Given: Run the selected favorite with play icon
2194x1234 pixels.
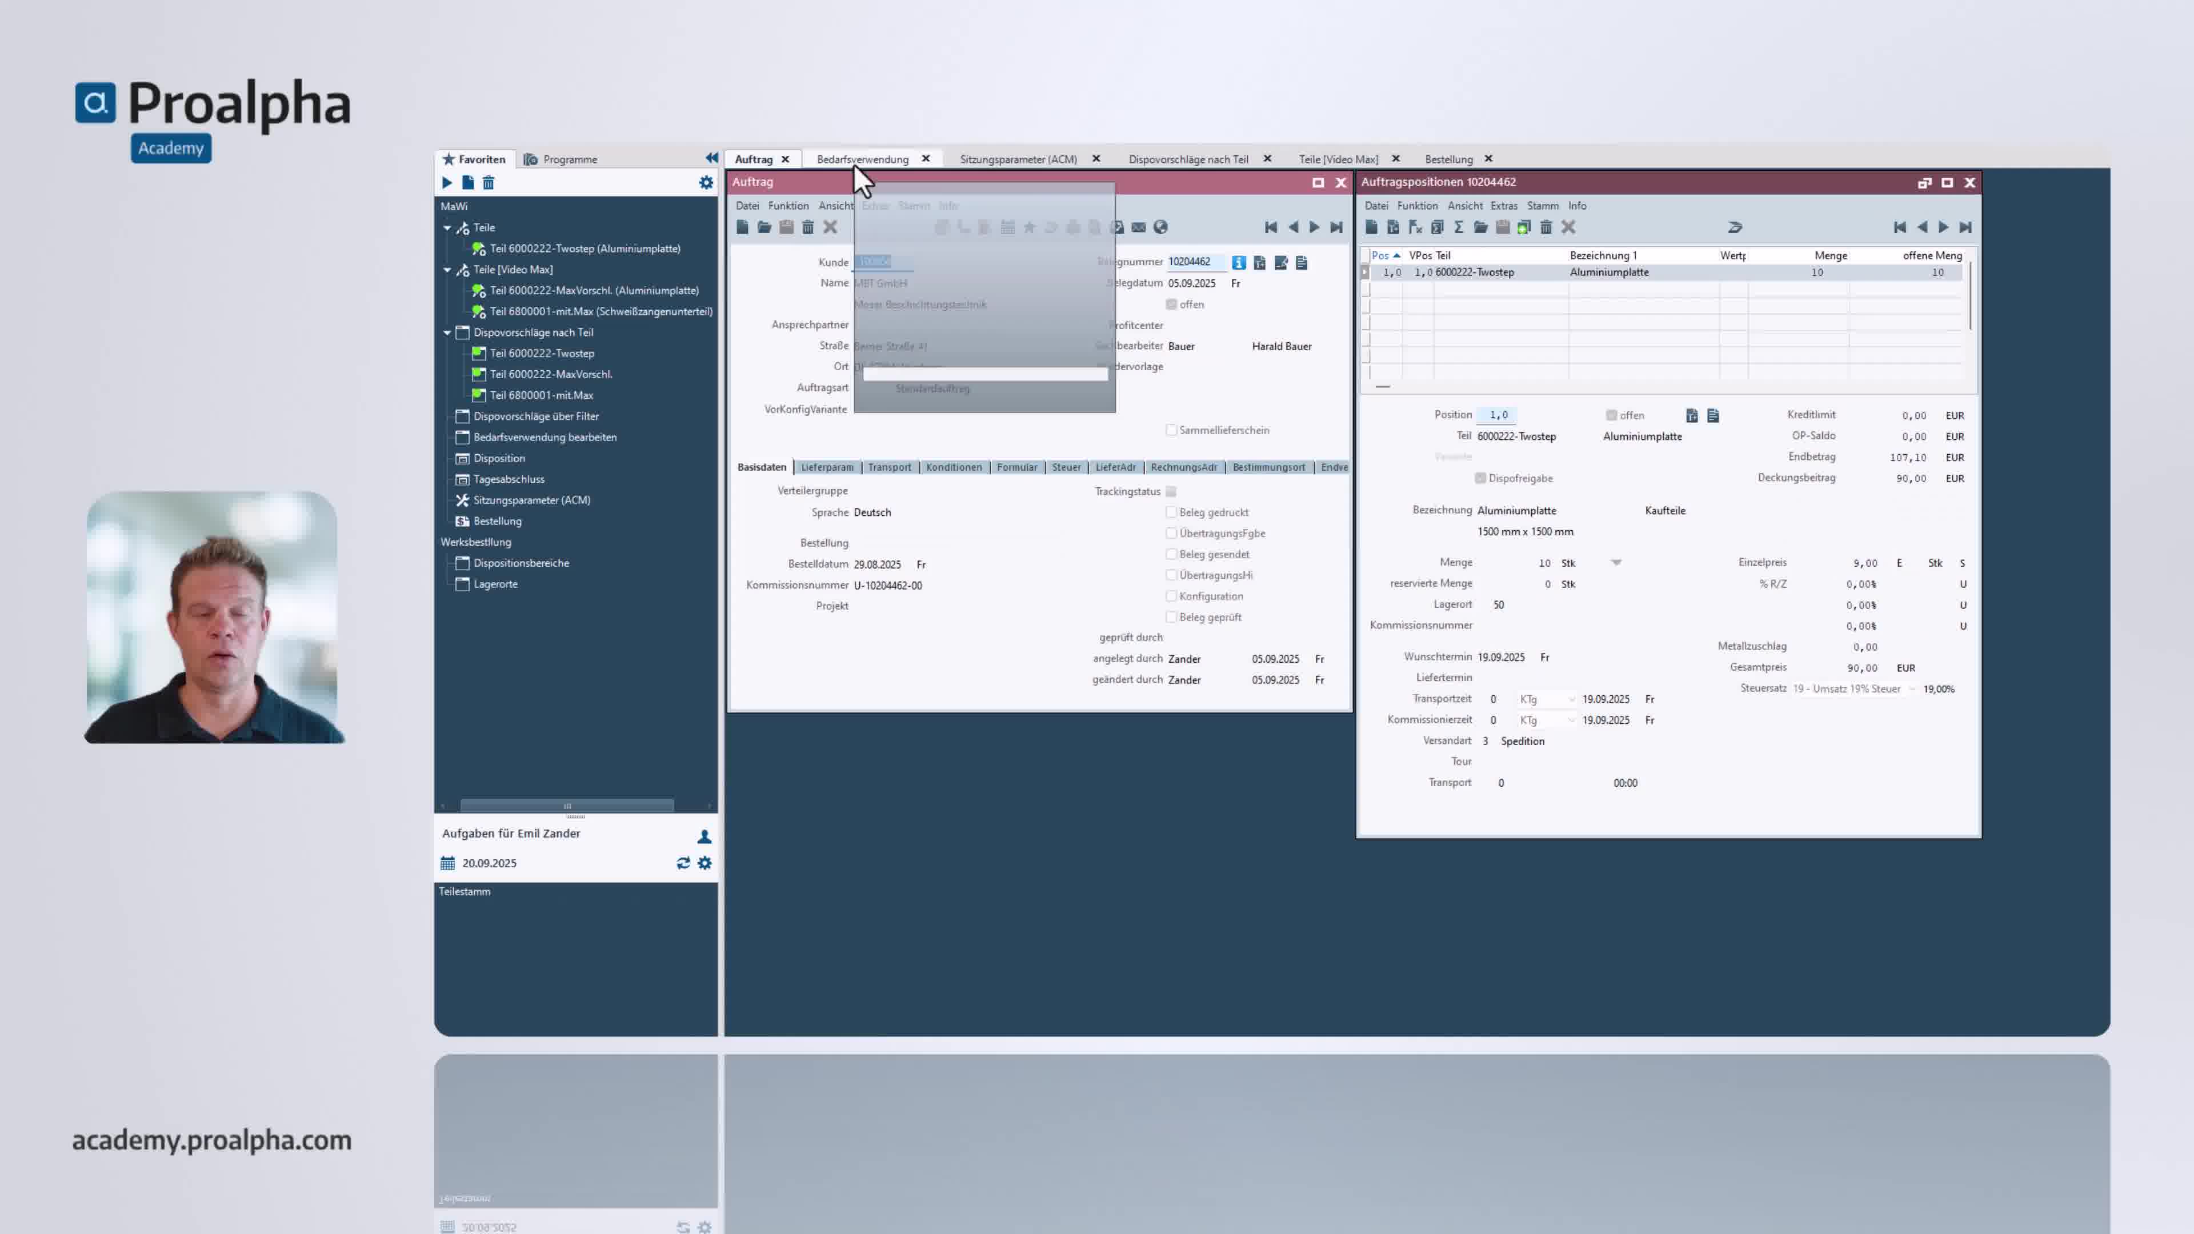Looking at the screenshot, I should pyautogui.click(x=446, y=182).
